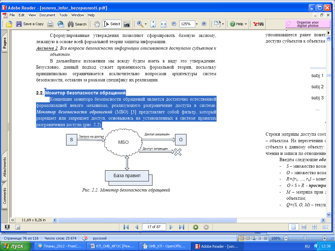Set Fit Width view
The image size is (335, 251).
pos(164,24)
